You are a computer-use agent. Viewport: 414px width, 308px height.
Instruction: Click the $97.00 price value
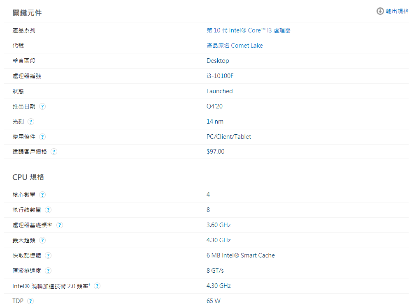tap(215, 152)
